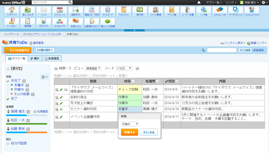
Task: Open the メール app icon
Action: tap(43, 11)
